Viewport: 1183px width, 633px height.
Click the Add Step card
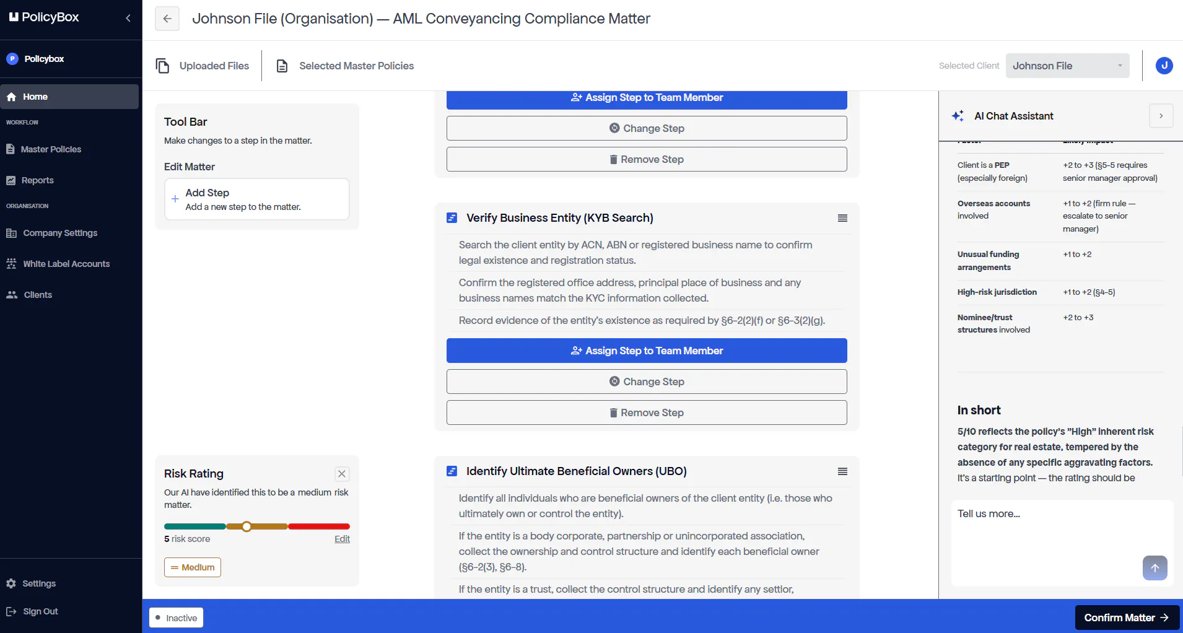[257, 199]
